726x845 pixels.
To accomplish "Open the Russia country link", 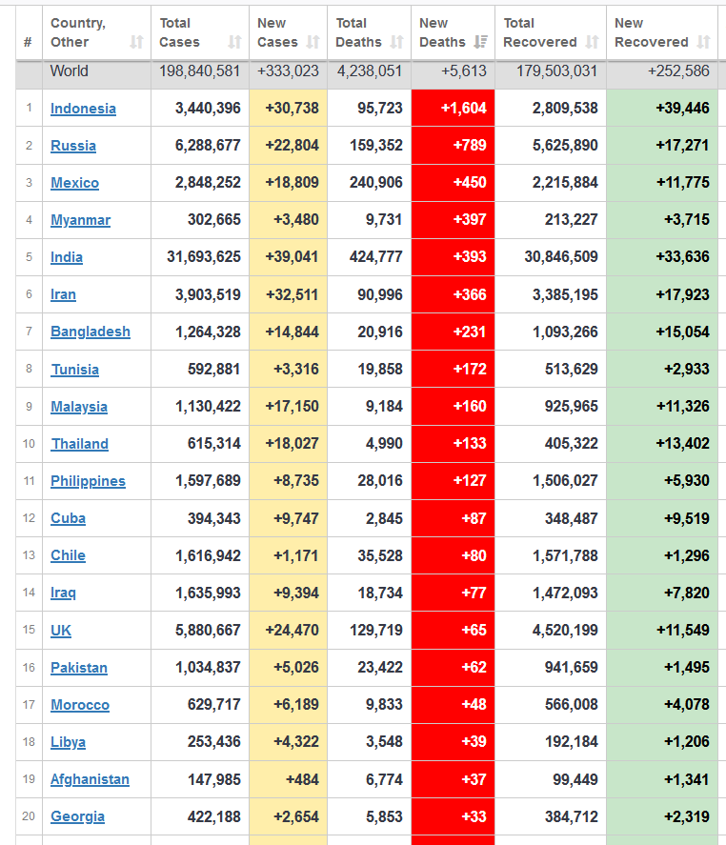I will point(73,146).
